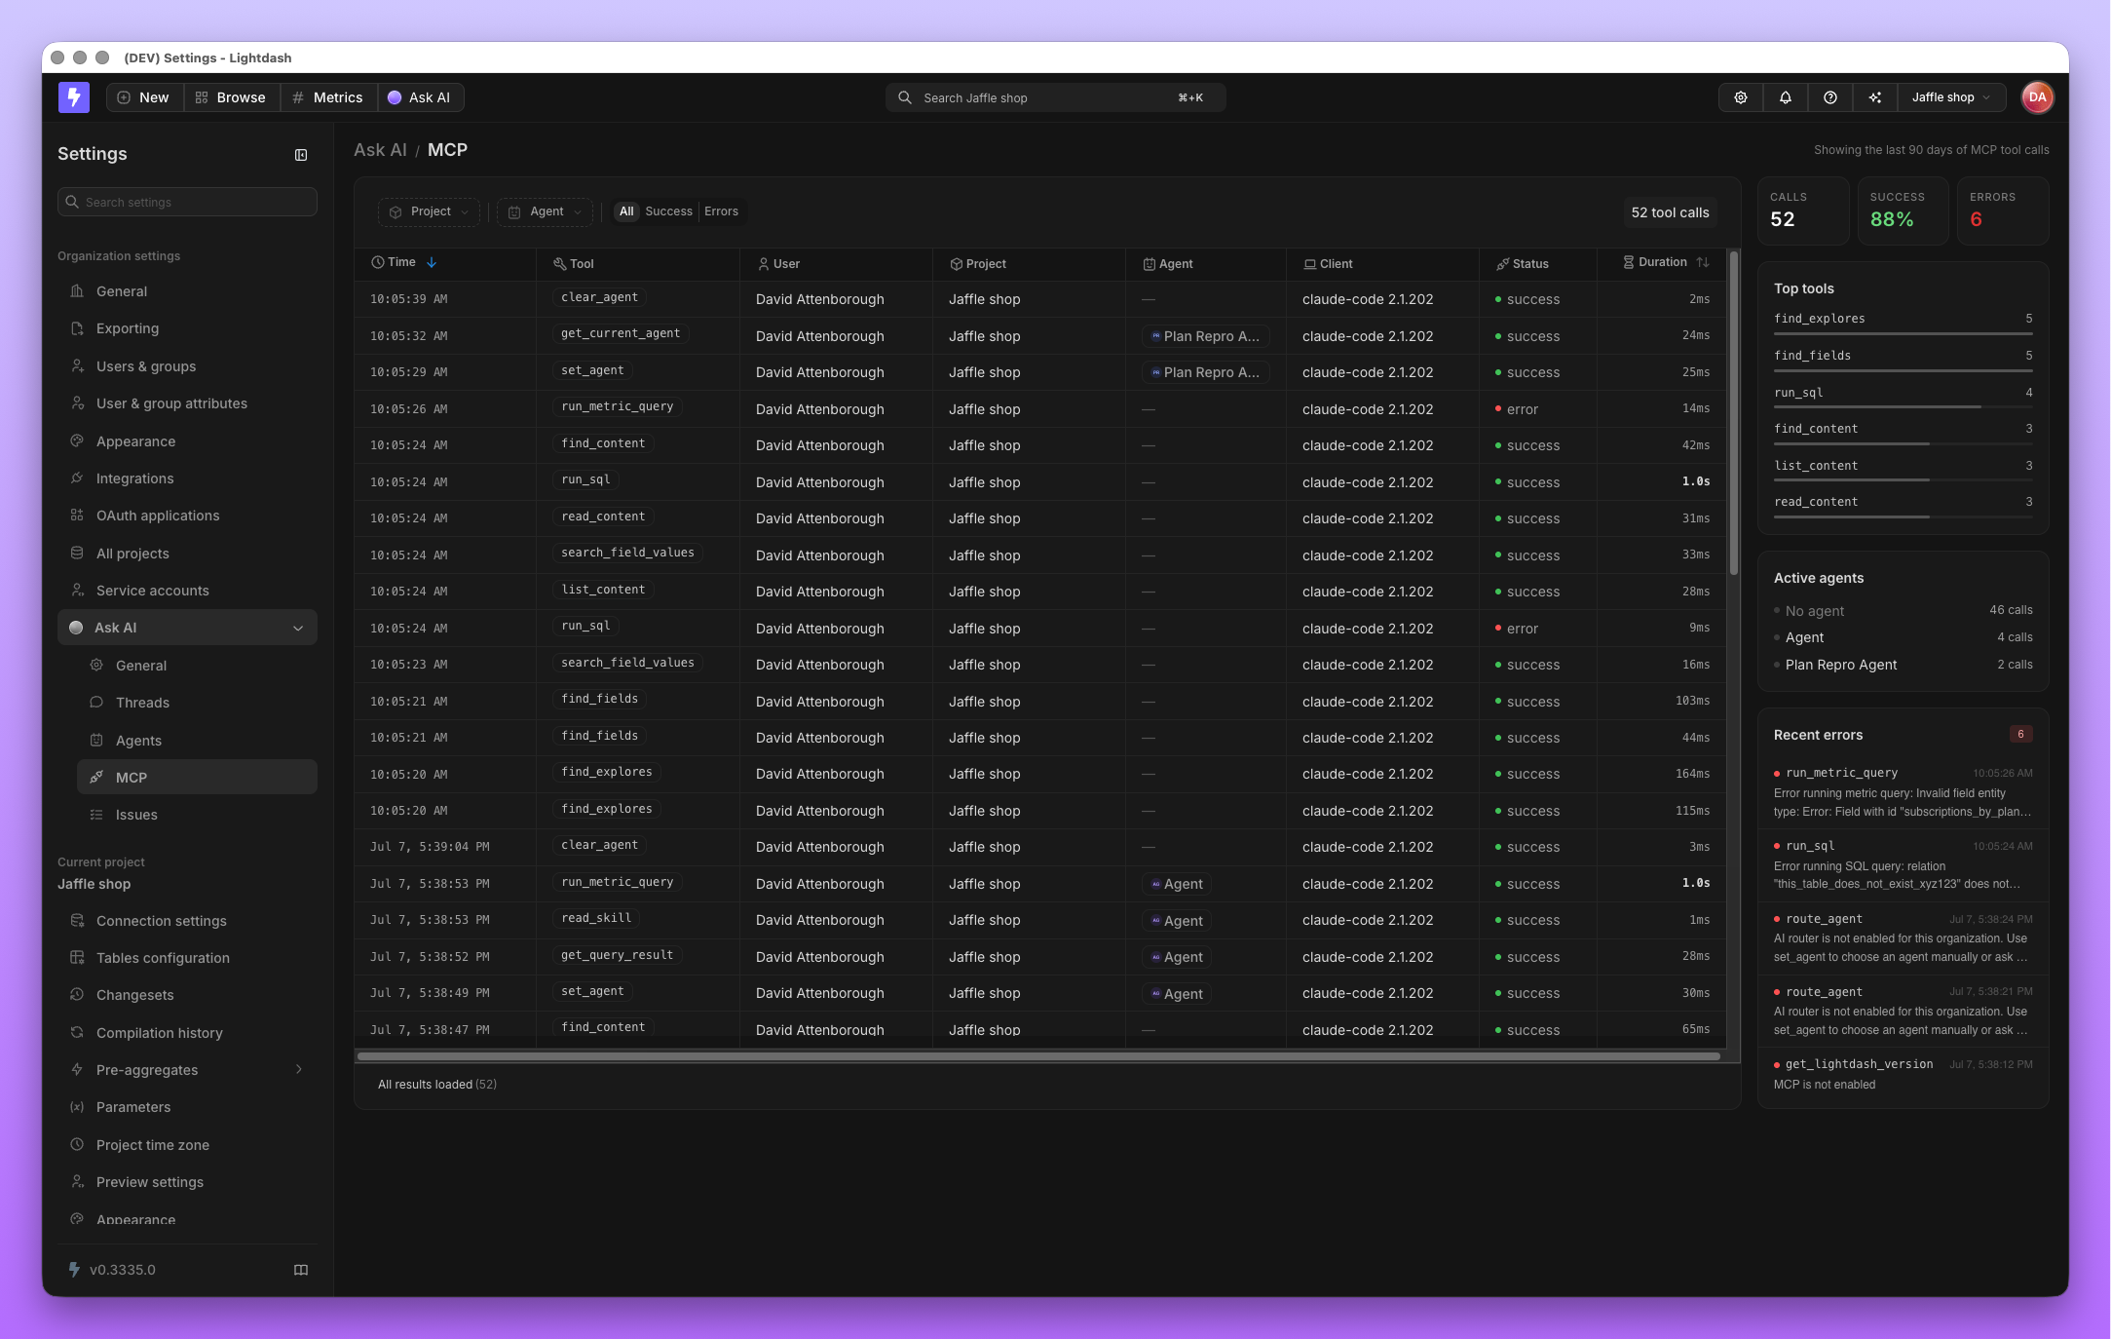Click the table horizontal scrollbar
Screen dimensions: 2111x1339
(x=1038, y=1055)
